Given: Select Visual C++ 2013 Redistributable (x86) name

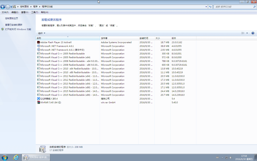Looking at the screenshot, I should pos(70,87).
